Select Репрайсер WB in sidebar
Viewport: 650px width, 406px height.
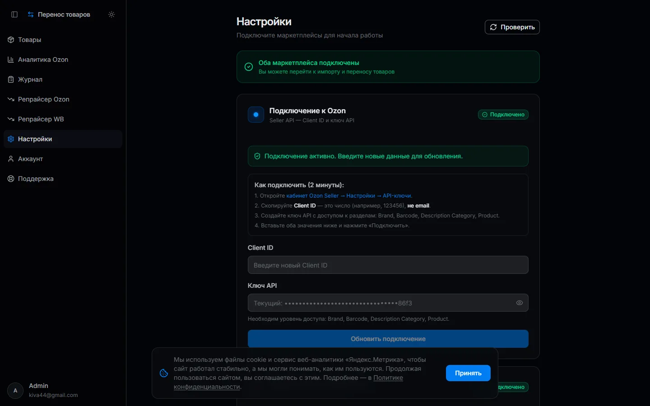click(63, 119)
